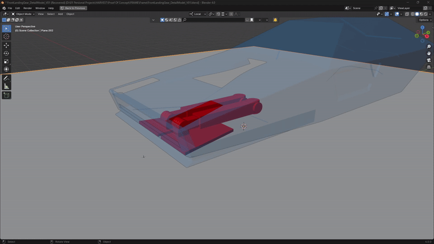Switch perspective/orthographic grid gizmo
The width and height of the screenshot is (434, 244).
(429, 67)
